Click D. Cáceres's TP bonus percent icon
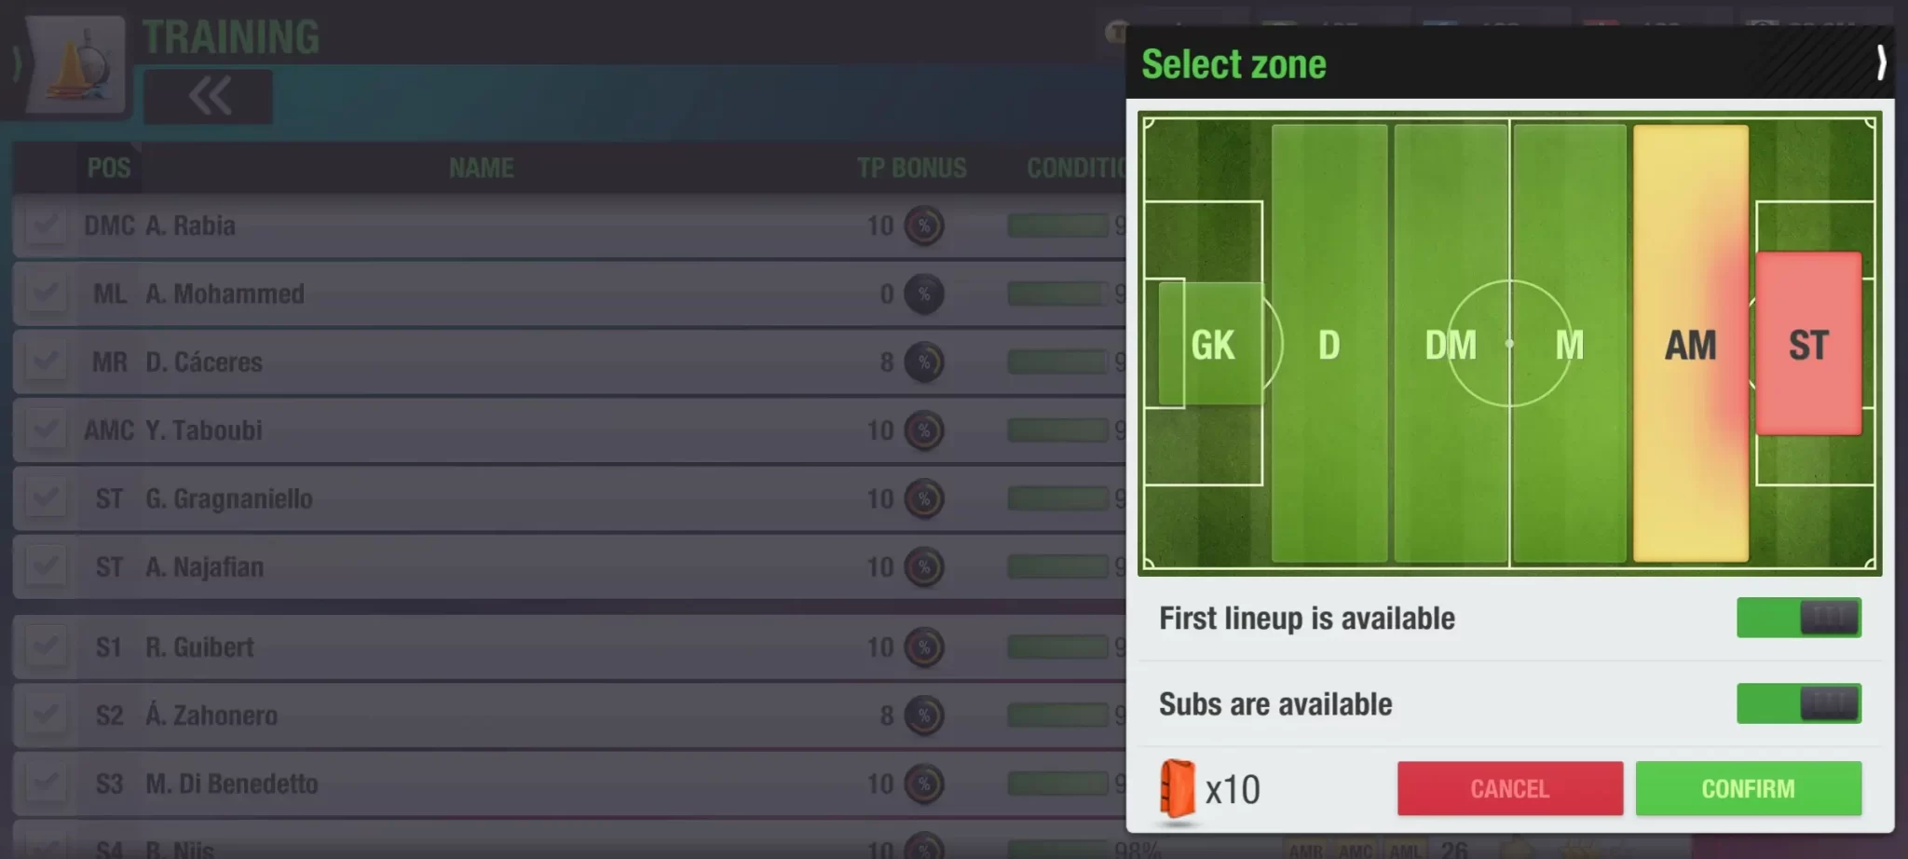This screenshot has width=1908, height=859. click(x=924, y=362)
